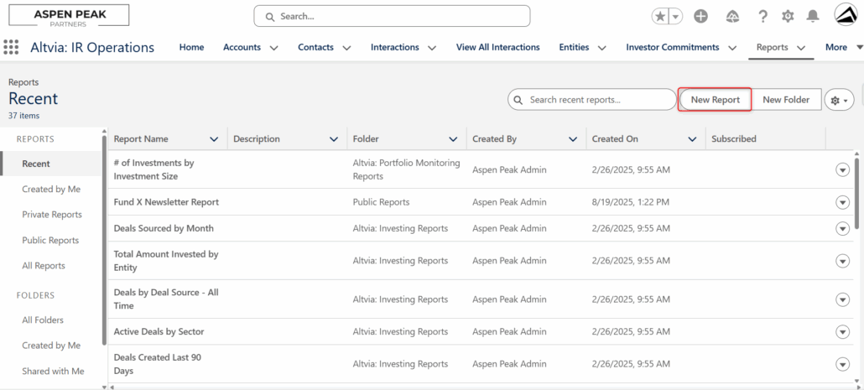Open the favorites list dropdown arrow
864x390 pixels.
[x=675, y=17]
